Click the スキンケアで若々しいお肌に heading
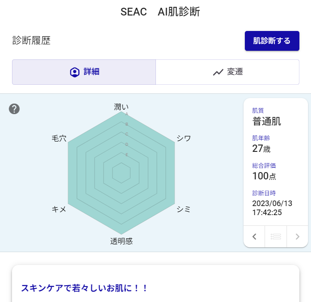311x302 pixels. 84,288
